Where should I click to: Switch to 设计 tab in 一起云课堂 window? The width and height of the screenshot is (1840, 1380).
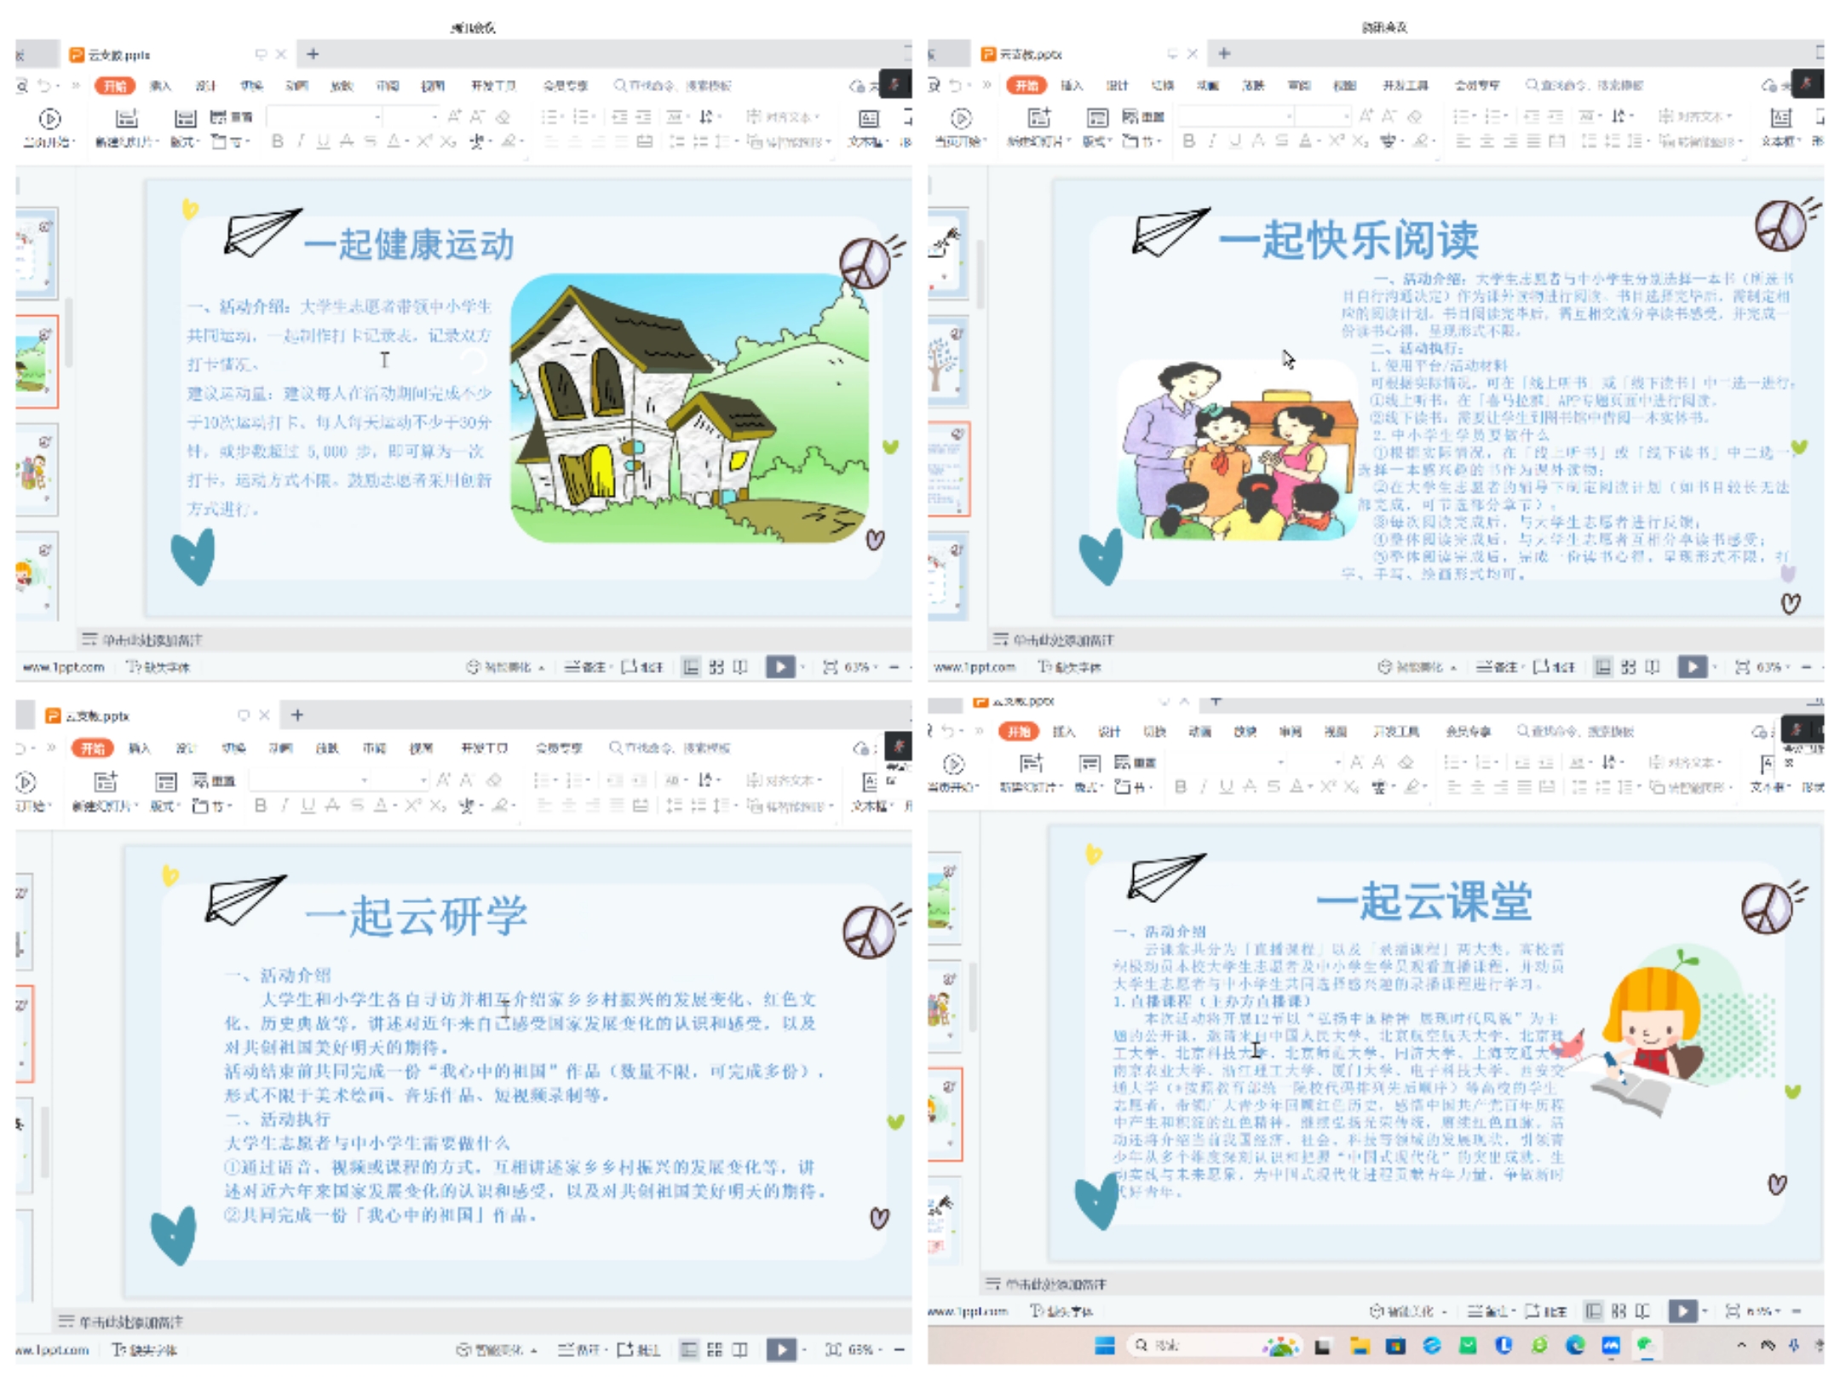pyautogui.click(x=1108, y=732)
